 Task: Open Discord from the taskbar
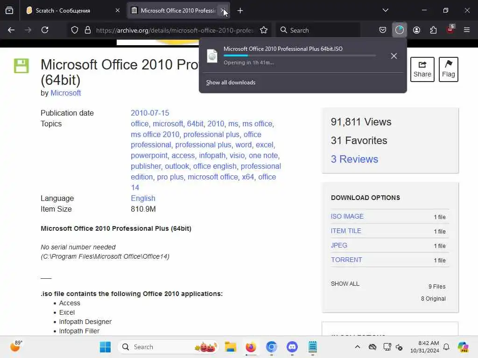tap(292, 347)
